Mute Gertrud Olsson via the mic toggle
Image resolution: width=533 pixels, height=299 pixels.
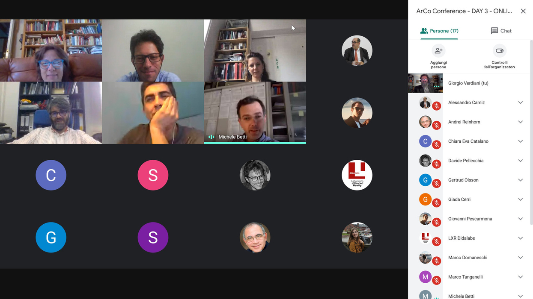[437, 183]
